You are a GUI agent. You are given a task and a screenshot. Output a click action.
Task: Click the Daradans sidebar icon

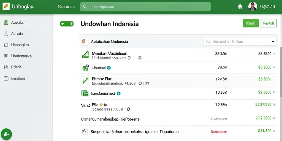6,78
